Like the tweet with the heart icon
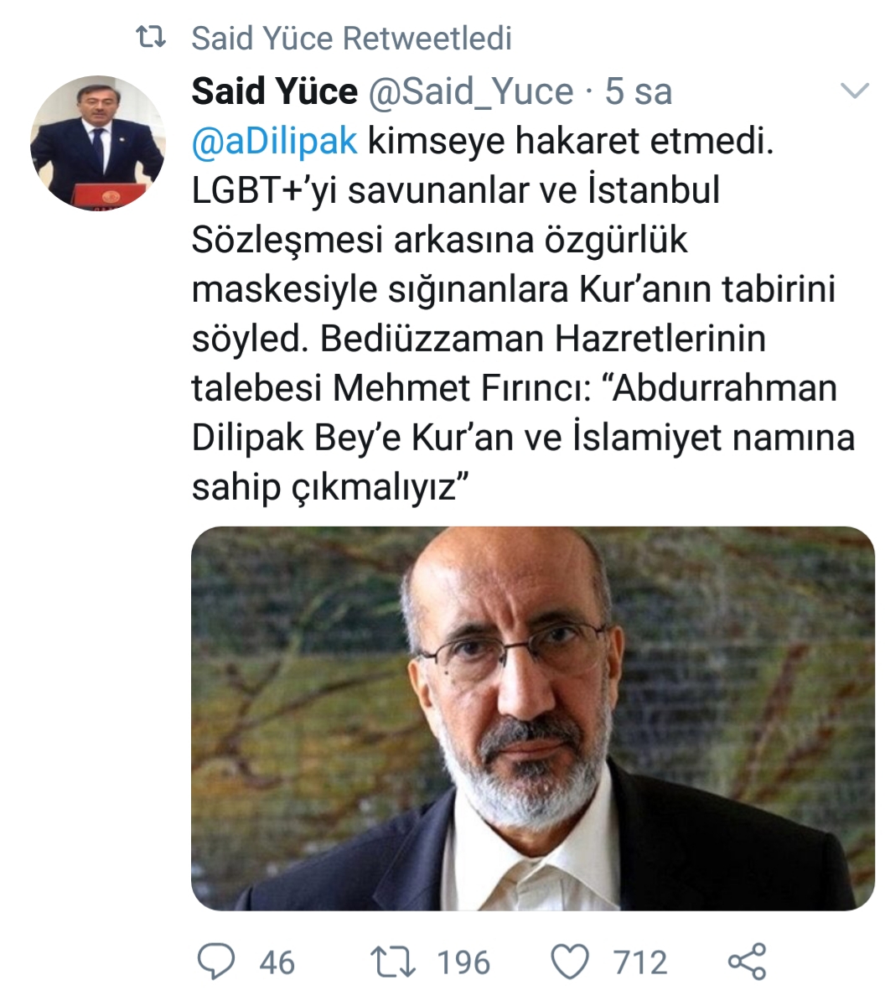The image size is (885, 996). [570, 962]
